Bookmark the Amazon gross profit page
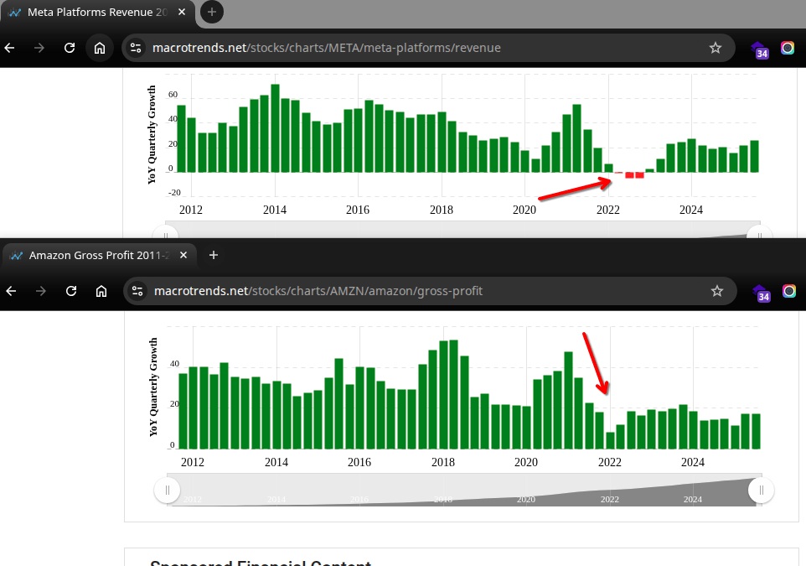The height and width of the screenshot is (566, 806). coord(716,291)
